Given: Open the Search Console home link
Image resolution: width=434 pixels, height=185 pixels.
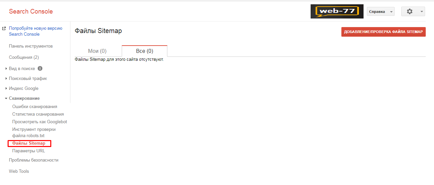Looking at the screenshot, I should coord(31,11).
